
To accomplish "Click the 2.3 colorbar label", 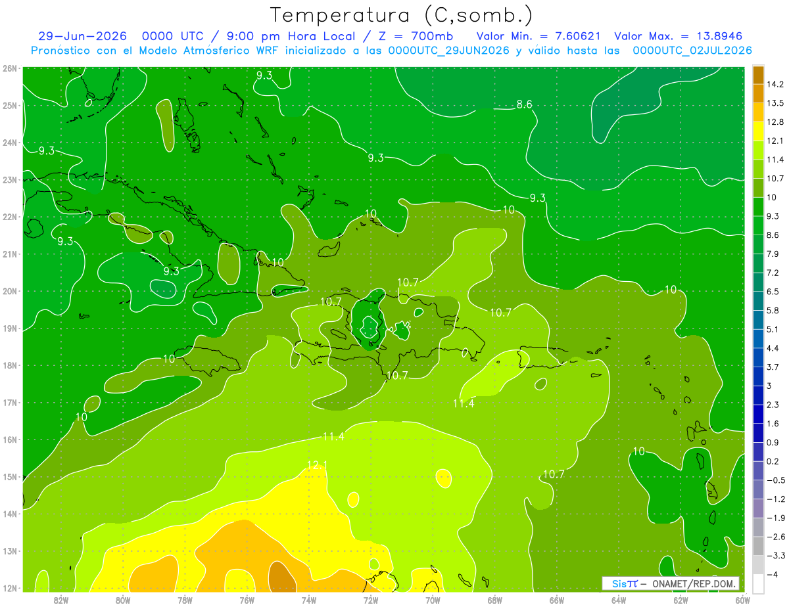I will tap(773, 405).
